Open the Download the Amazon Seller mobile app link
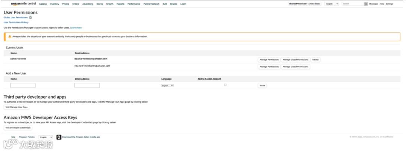 point(81,137)
